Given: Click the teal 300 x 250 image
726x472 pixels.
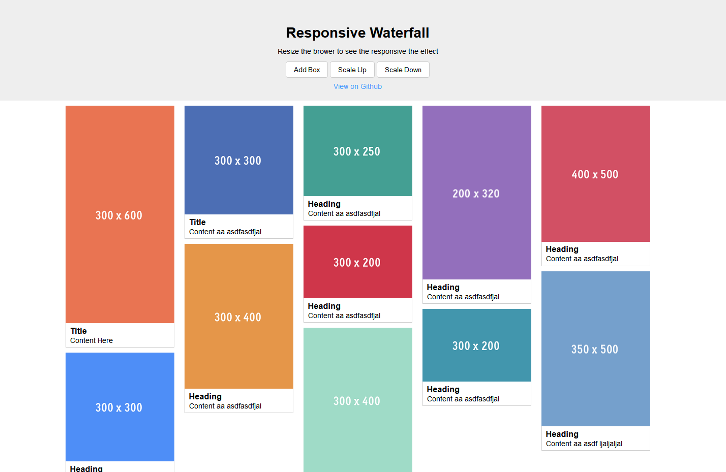Looking at the screenshot, I should coord(358,151).
